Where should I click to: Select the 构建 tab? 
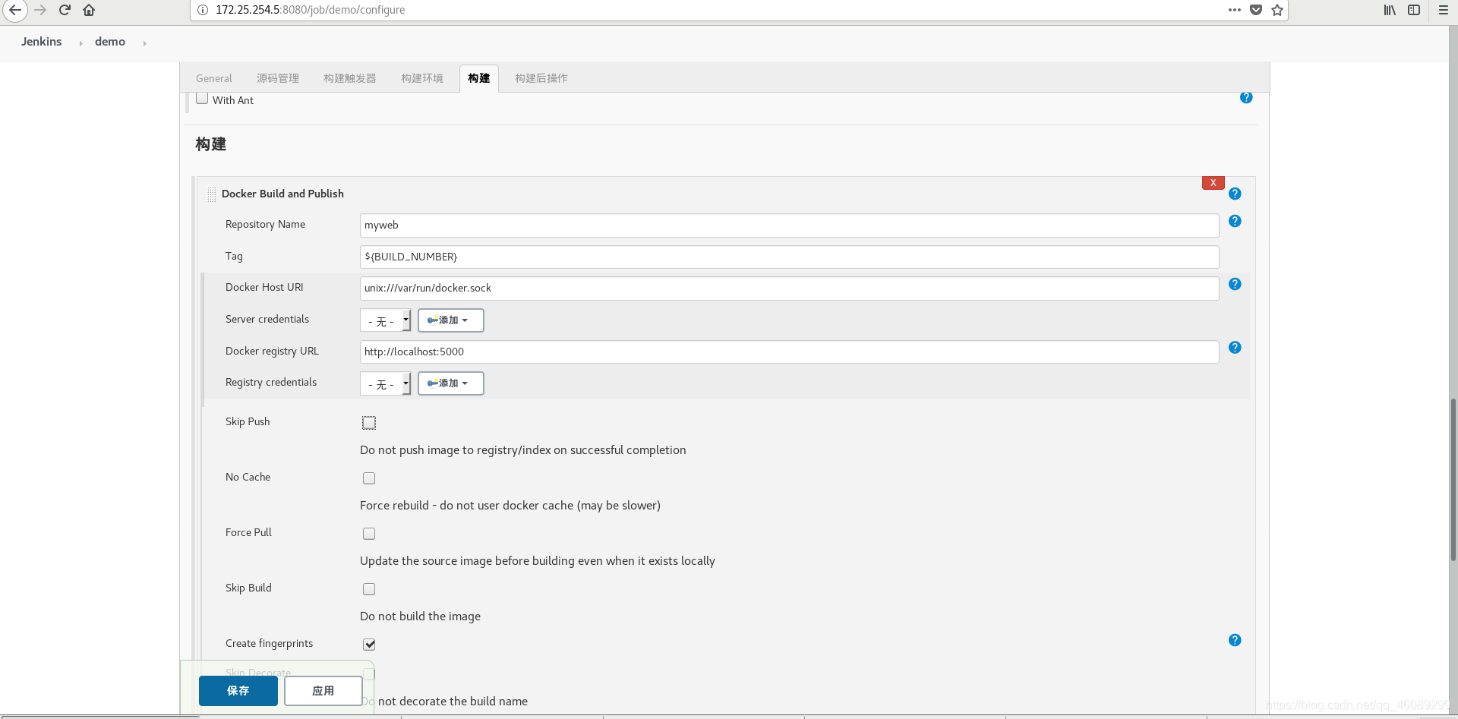[x=479, y=78]
